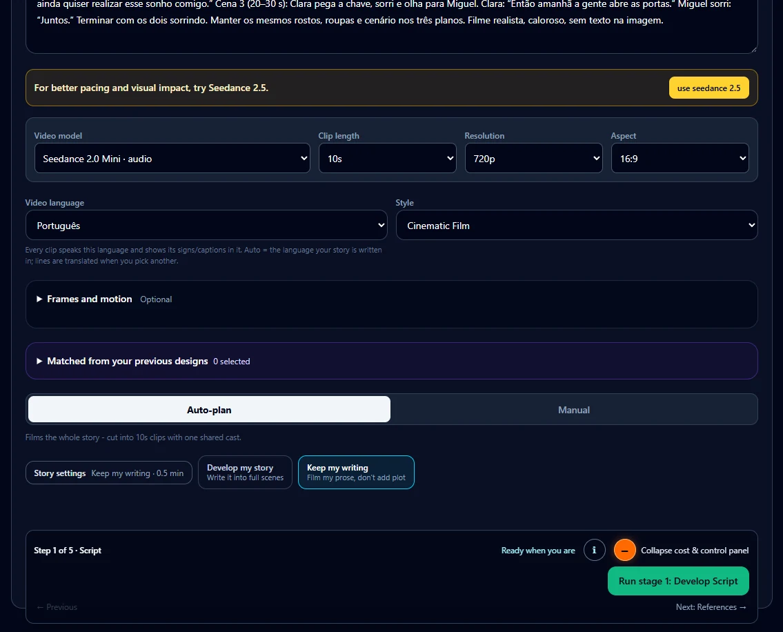Click the Optional tag beside Frames and motion
This screenshot has width=783, height=632.
(156, 299)
